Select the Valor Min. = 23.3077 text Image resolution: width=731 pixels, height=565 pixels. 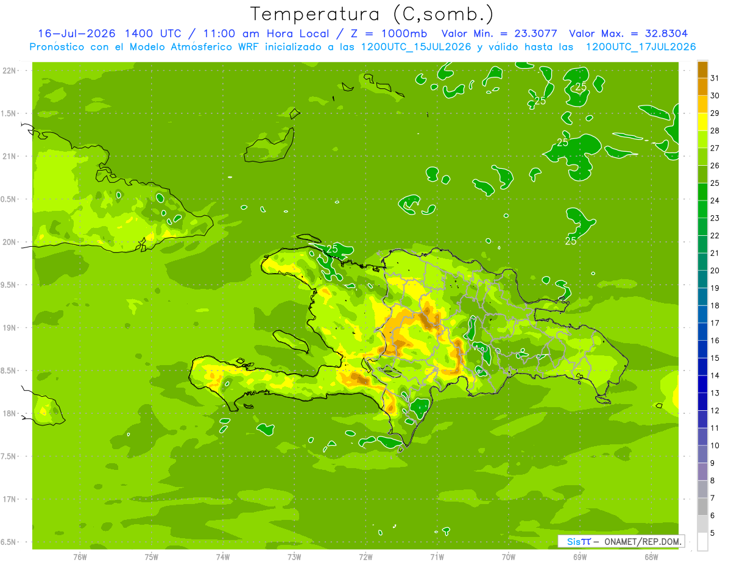click(x=499, y=34)
